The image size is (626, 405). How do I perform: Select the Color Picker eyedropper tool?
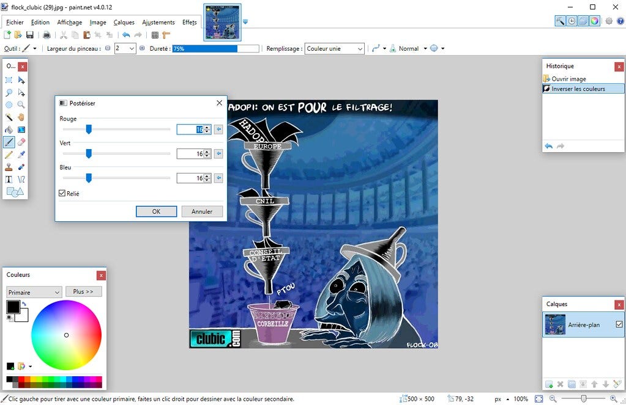click(x=21, y=155)
